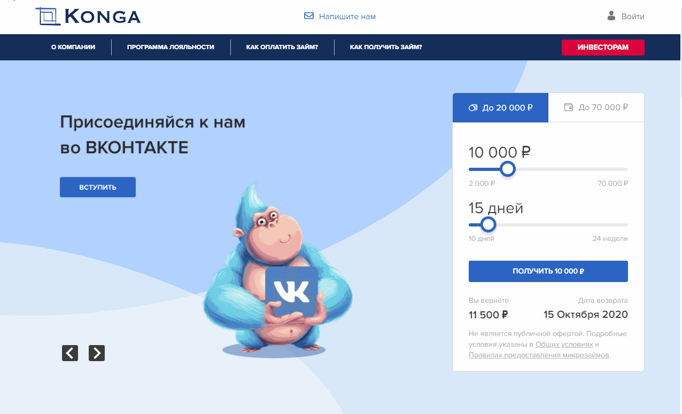Image resolution: width=682 pixels, height=414 pixels.
Task: Click the wallet icon on До 70 000 tab
Action: 569,107
